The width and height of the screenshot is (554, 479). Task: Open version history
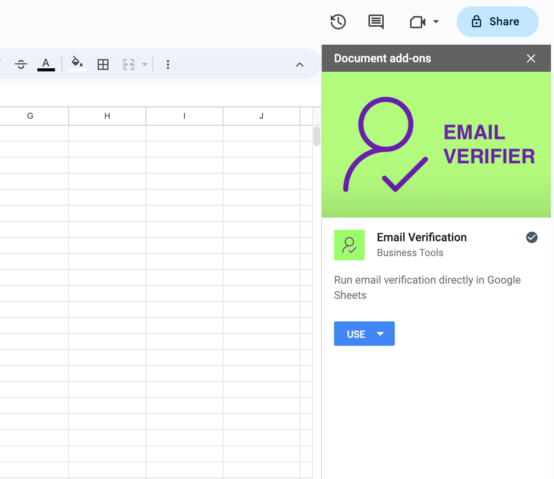tap(338, 22)
